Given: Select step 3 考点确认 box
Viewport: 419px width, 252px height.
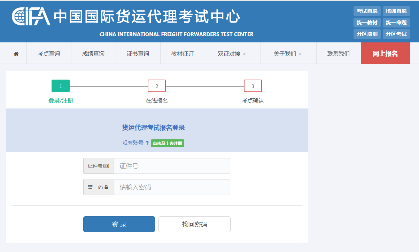Looking at the screenshot, I should (253, 86).
